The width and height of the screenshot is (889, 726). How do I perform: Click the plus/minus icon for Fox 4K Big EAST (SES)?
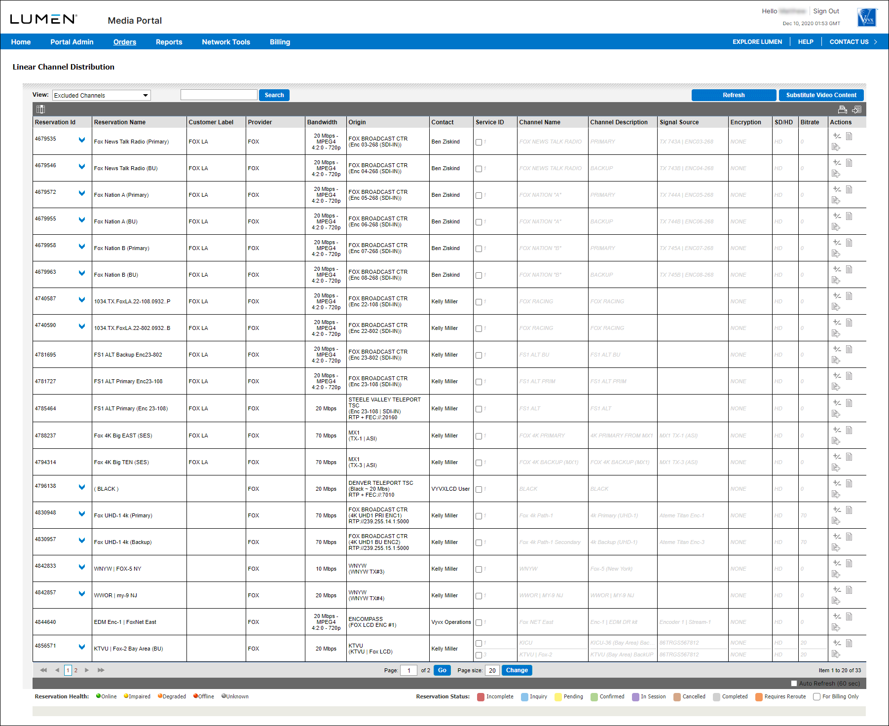[837, 430]
